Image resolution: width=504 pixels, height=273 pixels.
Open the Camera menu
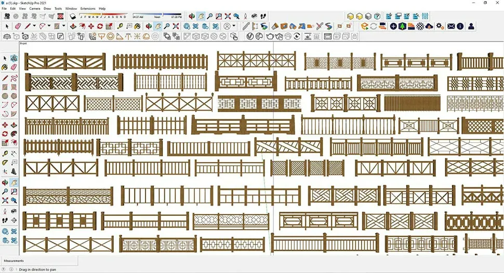click(x=35, y=9)
